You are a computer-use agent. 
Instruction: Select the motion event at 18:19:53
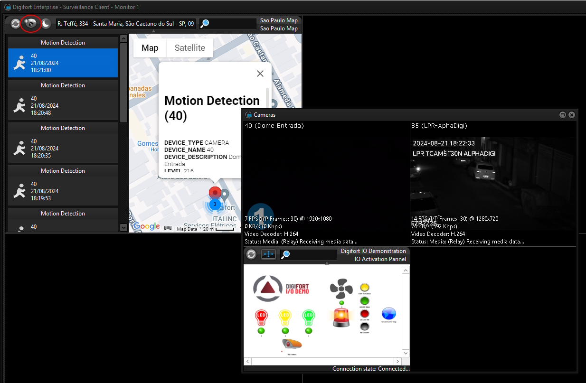tap(63, 191)
